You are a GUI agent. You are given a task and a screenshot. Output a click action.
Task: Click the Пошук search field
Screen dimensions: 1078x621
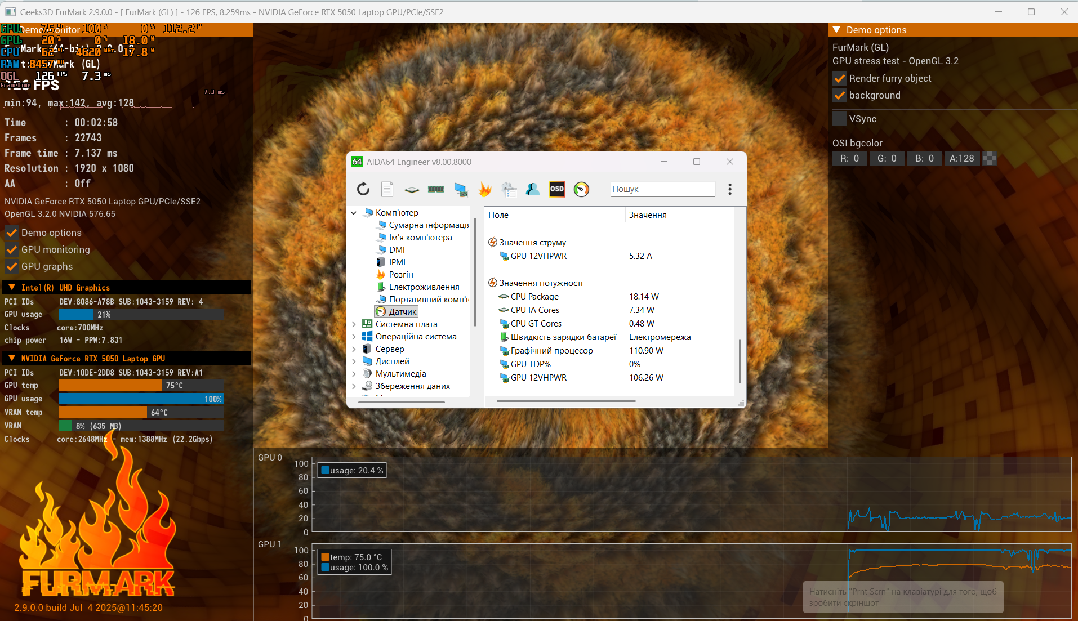point(662,189)
